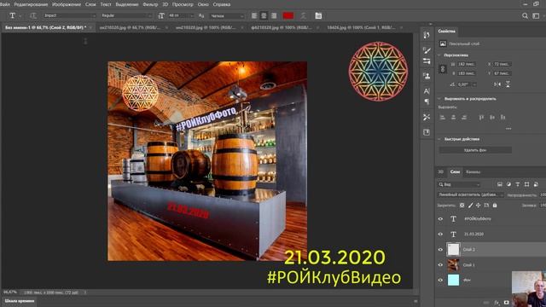The width and height of the screenshot is (546, 307).
Task: Open more alignment options ellipsis
Action: point(508,129)
